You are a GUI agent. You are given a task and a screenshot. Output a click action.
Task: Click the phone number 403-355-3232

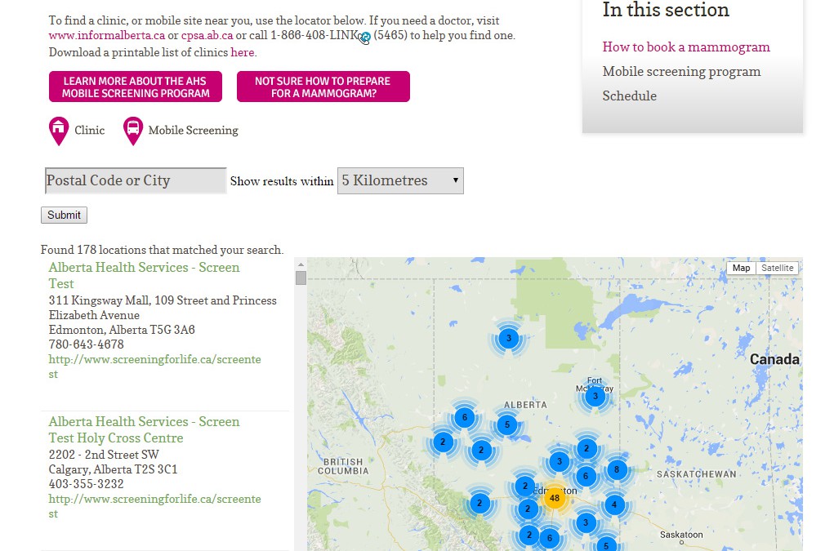(x=86, y=484)
